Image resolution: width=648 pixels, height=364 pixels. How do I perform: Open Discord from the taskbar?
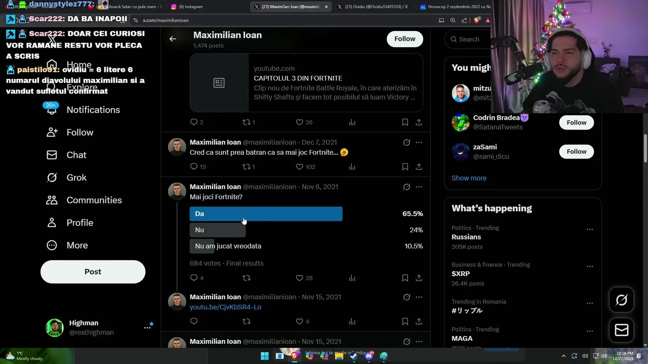coord(369,356)
